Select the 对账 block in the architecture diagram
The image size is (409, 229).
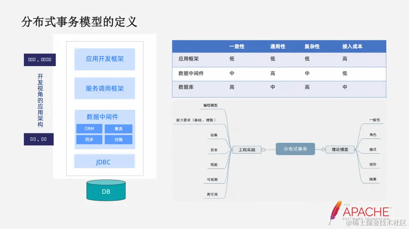pyautogui.click(x=119, y=139)
